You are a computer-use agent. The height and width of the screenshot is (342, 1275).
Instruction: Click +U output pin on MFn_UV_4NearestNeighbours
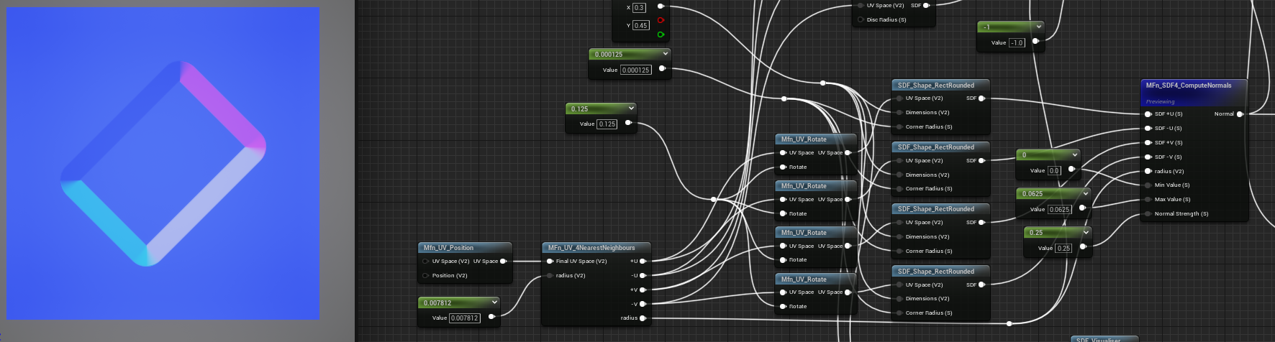tap(643, 262)
